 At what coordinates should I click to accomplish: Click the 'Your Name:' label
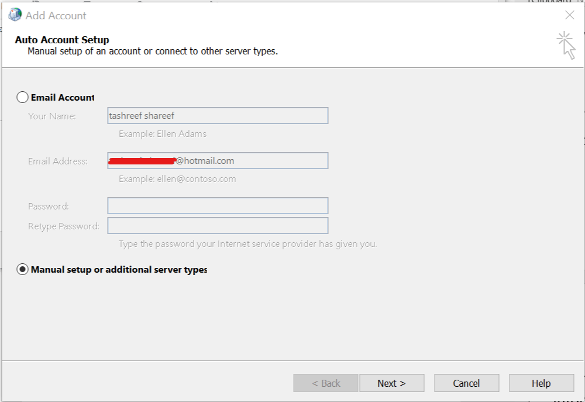(52, 116)
